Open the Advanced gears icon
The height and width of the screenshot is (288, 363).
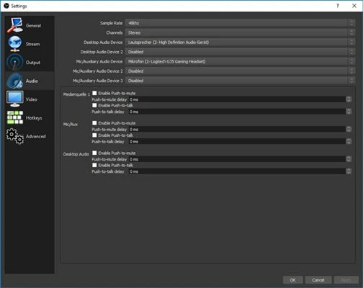(x=15, y=136)
